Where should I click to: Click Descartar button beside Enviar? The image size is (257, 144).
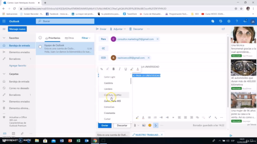pyautogui.click(x=122, y=125)
